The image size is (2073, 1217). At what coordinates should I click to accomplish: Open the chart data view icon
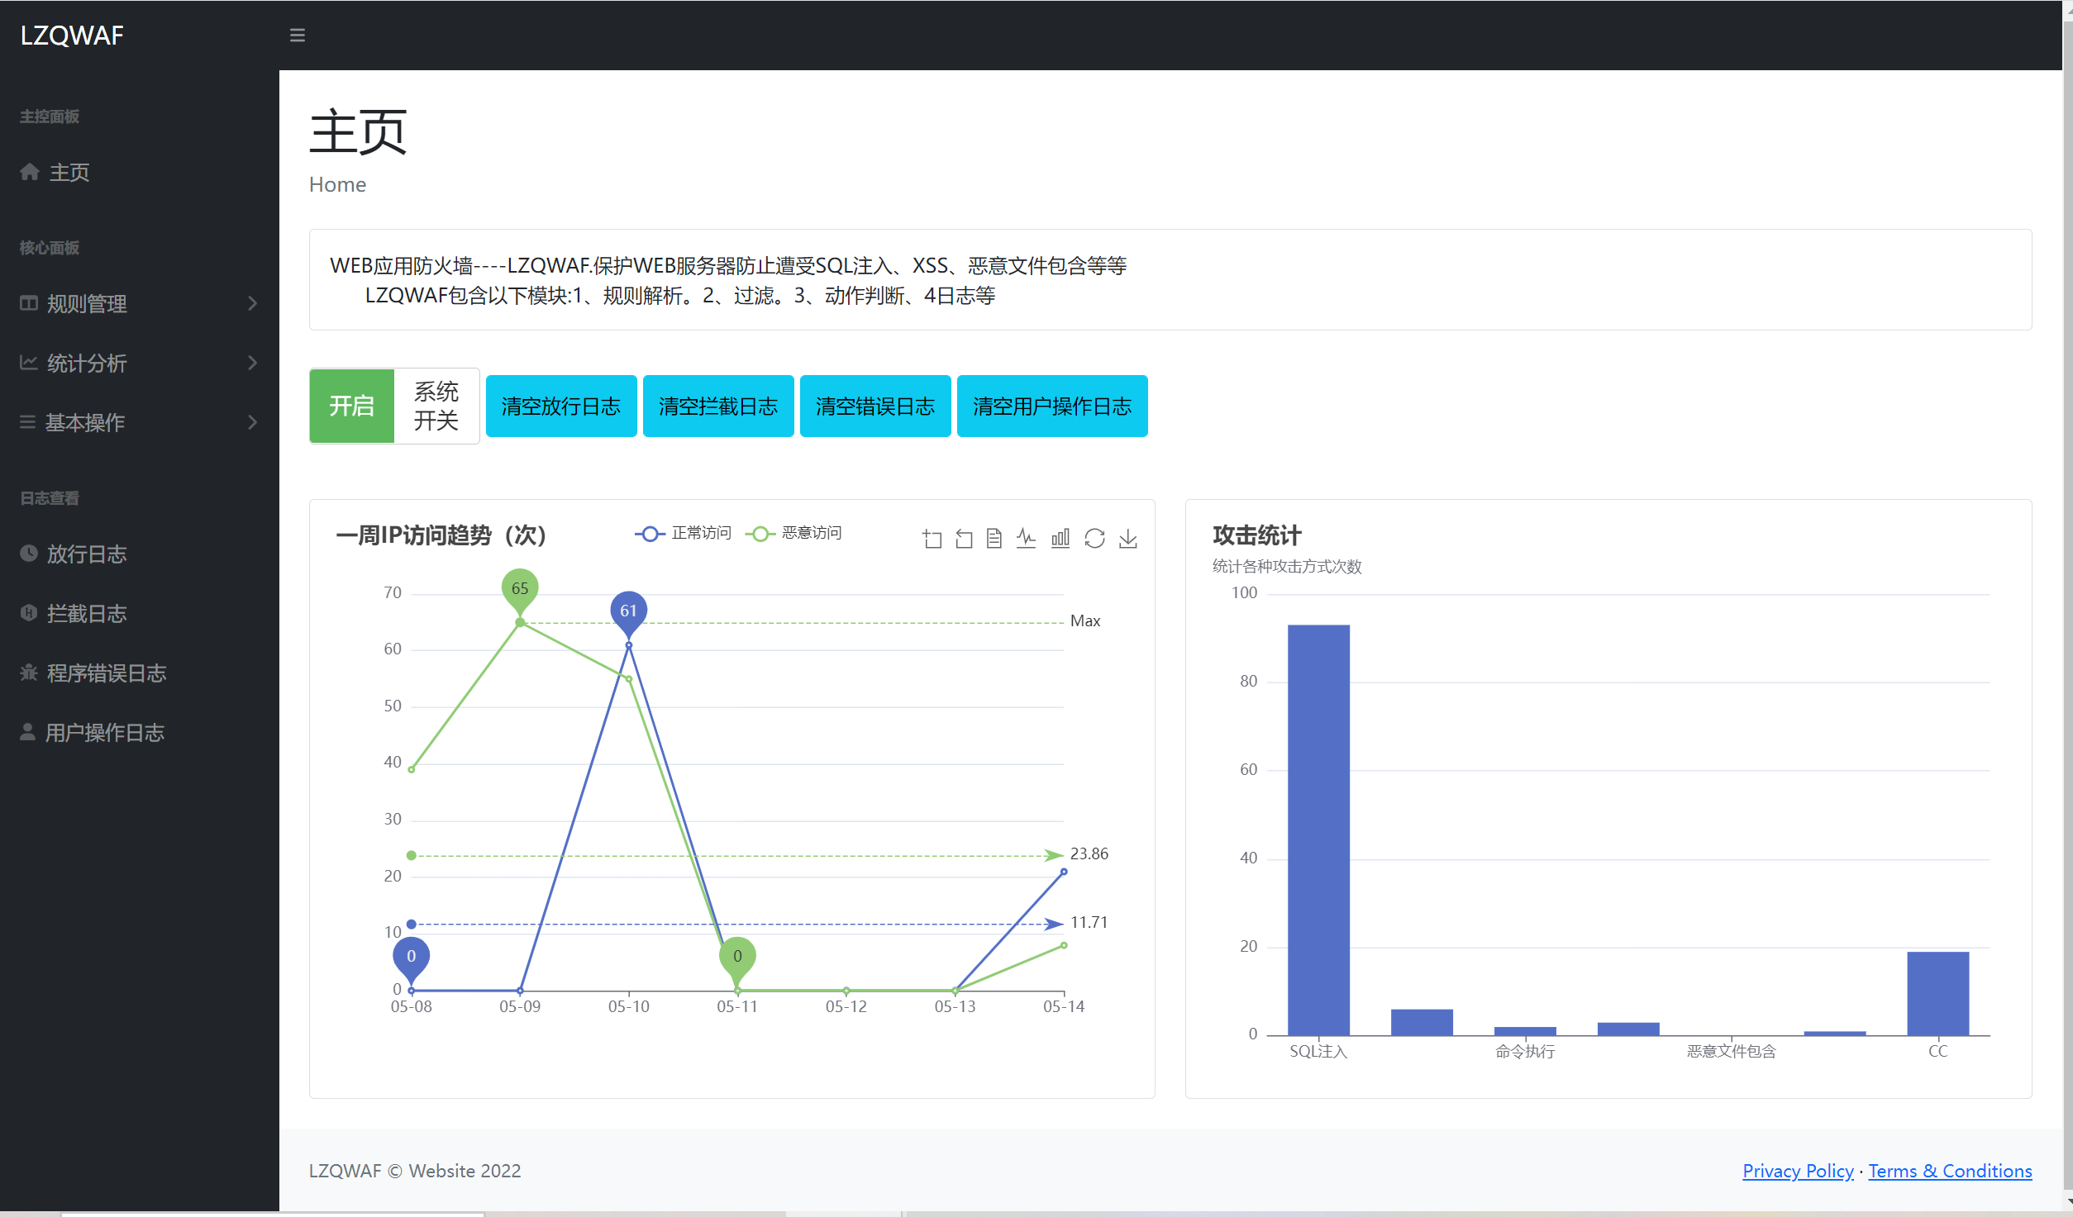994,539
